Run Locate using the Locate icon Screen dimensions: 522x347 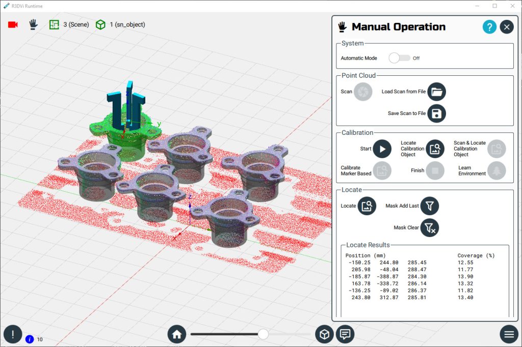pyautogui.click(x=367, y=206)
